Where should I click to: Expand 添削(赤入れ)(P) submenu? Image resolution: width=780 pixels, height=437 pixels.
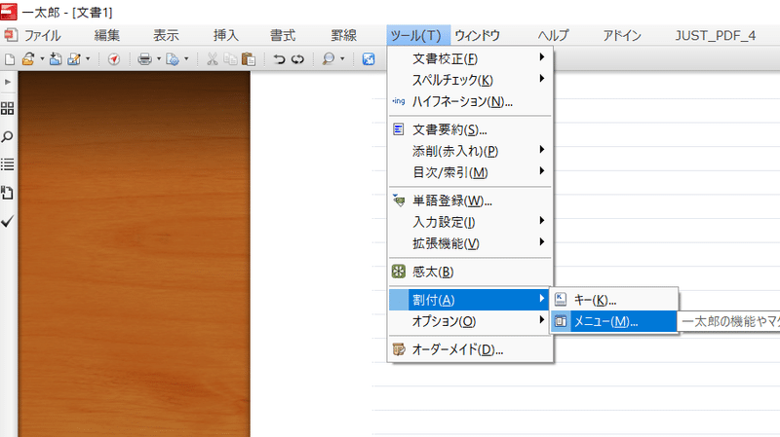click(470, 151)
